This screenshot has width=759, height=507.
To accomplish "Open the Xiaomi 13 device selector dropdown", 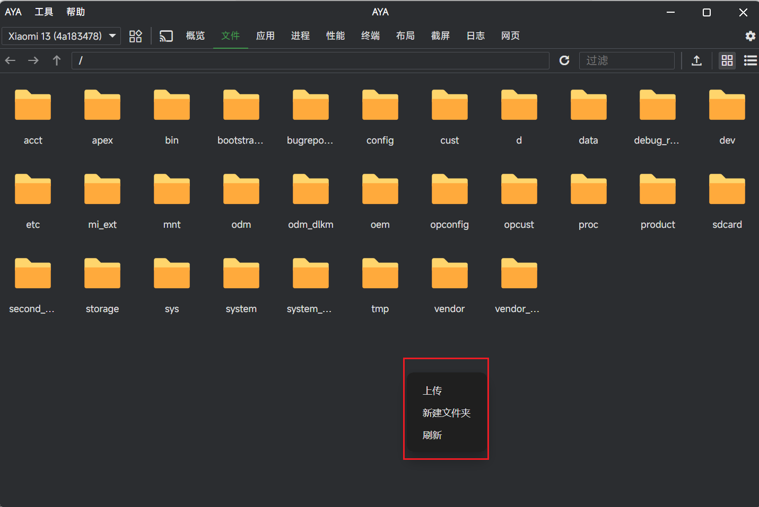I will pyautogui.click(x=61, y=35).
